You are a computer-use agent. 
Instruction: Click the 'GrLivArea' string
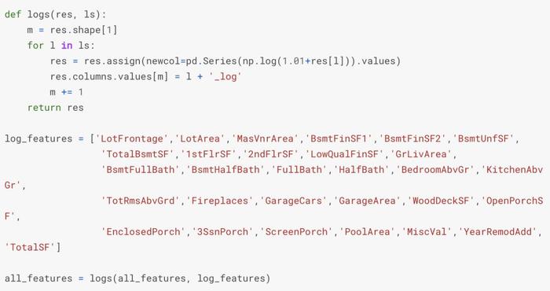point(421,154)
